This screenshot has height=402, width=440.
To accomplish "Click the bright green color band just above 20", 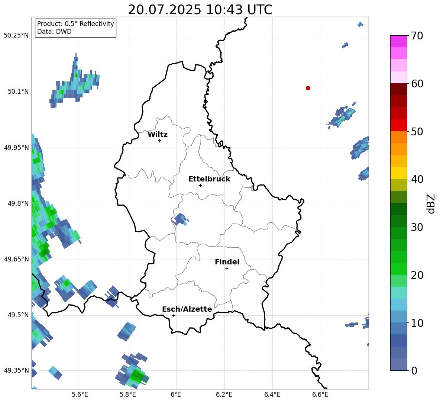I will 398,268.
